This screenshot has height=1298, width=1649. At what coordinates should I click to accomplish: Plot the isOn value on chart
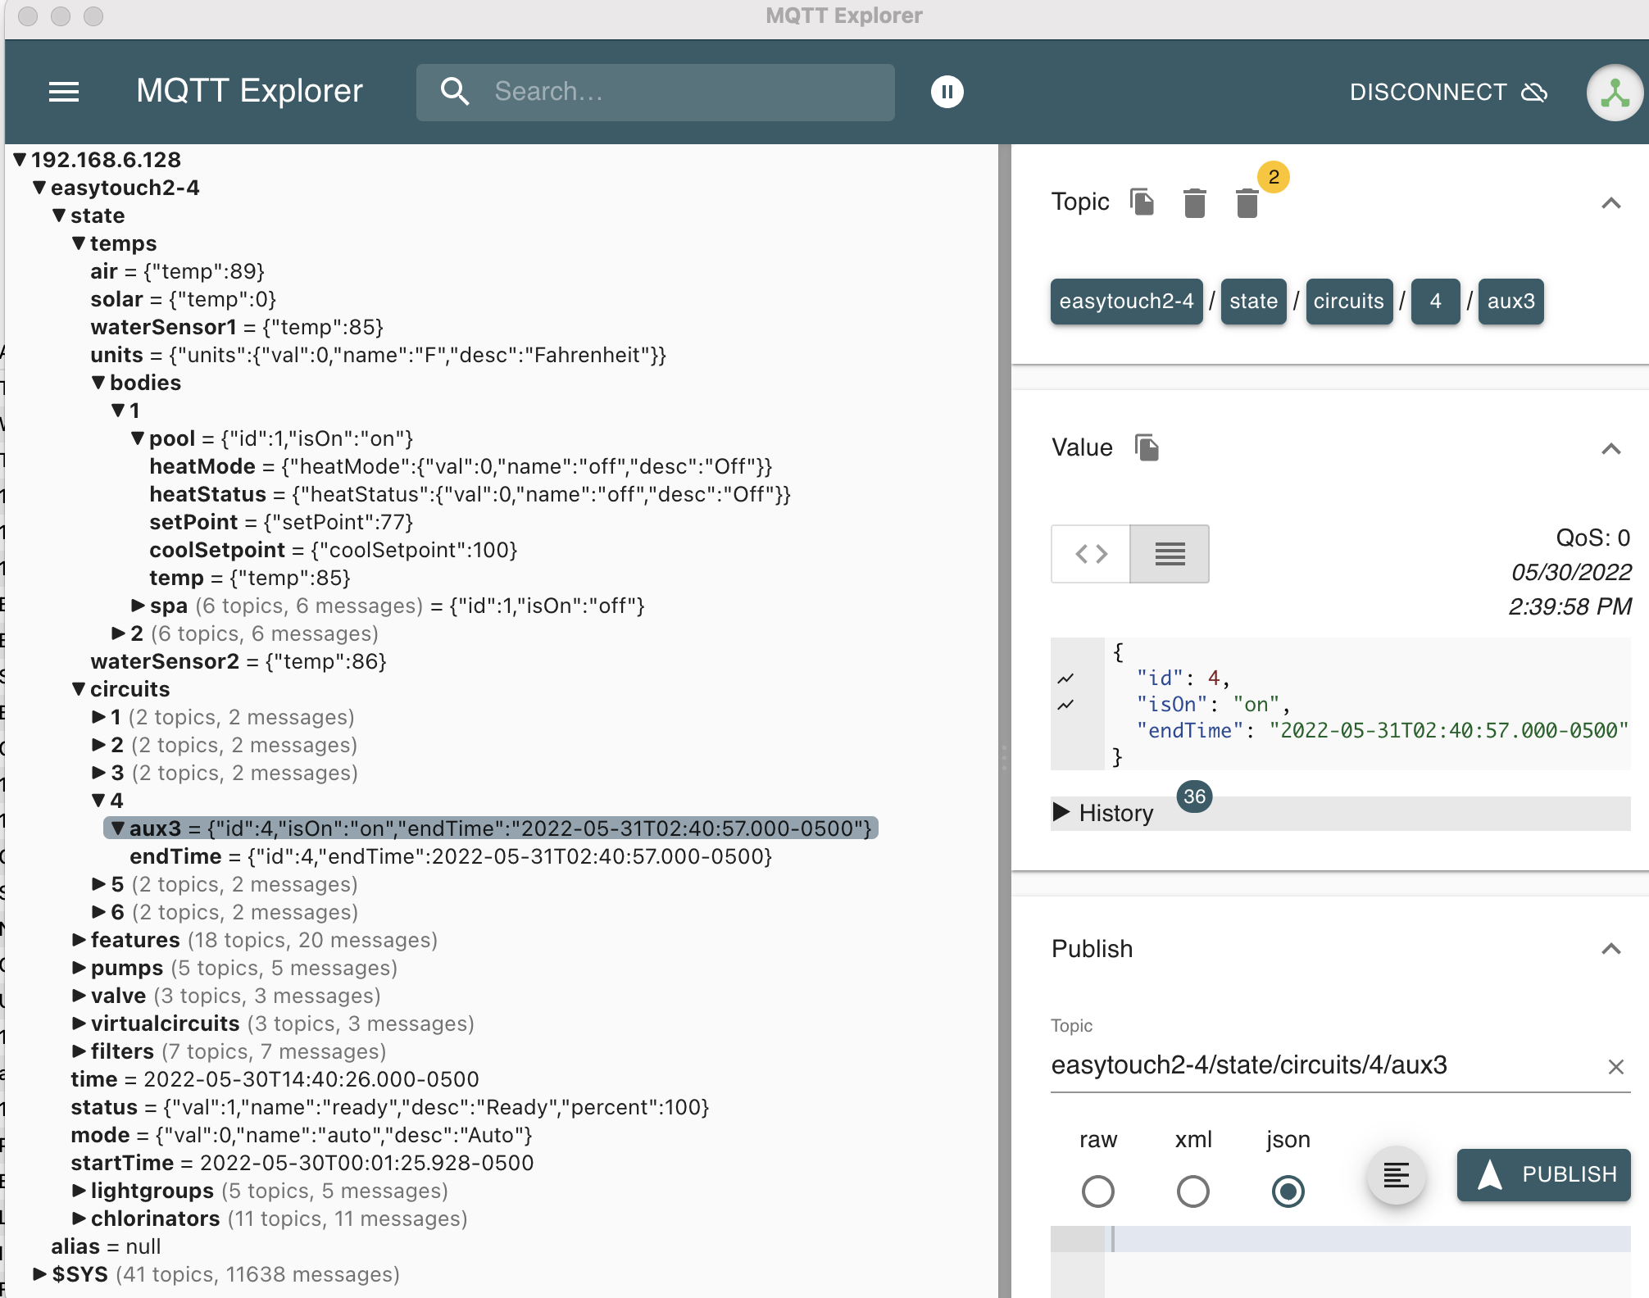(x=1065, y=705)
